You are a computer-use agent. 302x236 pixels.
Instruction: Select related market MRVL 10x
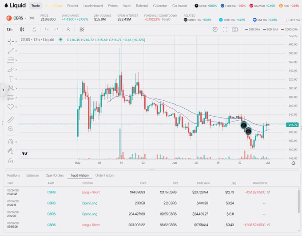point(198,20)
